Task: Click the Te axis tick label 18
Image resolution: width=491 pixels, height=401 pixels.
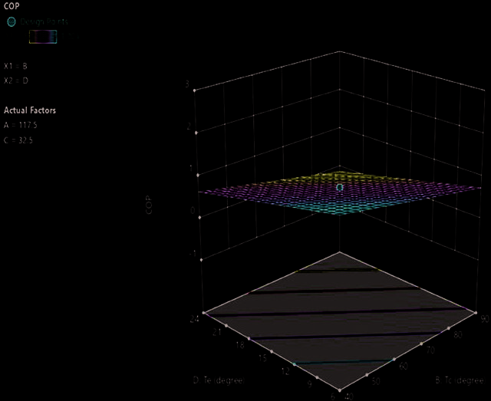Action: 240,345
